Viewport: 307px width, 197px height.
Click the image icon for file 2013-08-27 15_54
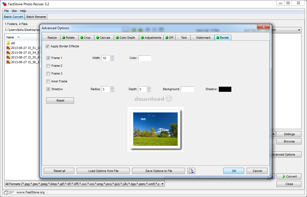[8, 53]
